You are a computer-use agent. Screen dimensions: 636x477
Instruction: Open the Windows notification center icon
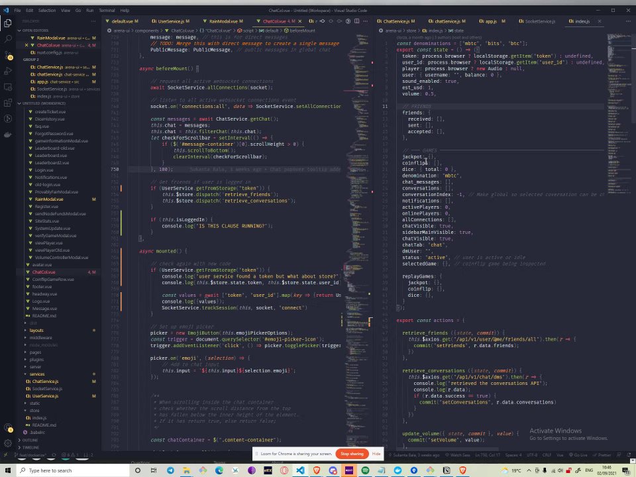tap(626, 470)
